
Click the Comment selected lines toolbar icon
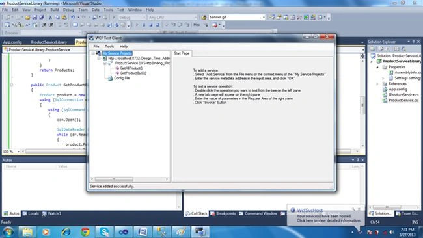pyautogui.click(x=59, y=25)
